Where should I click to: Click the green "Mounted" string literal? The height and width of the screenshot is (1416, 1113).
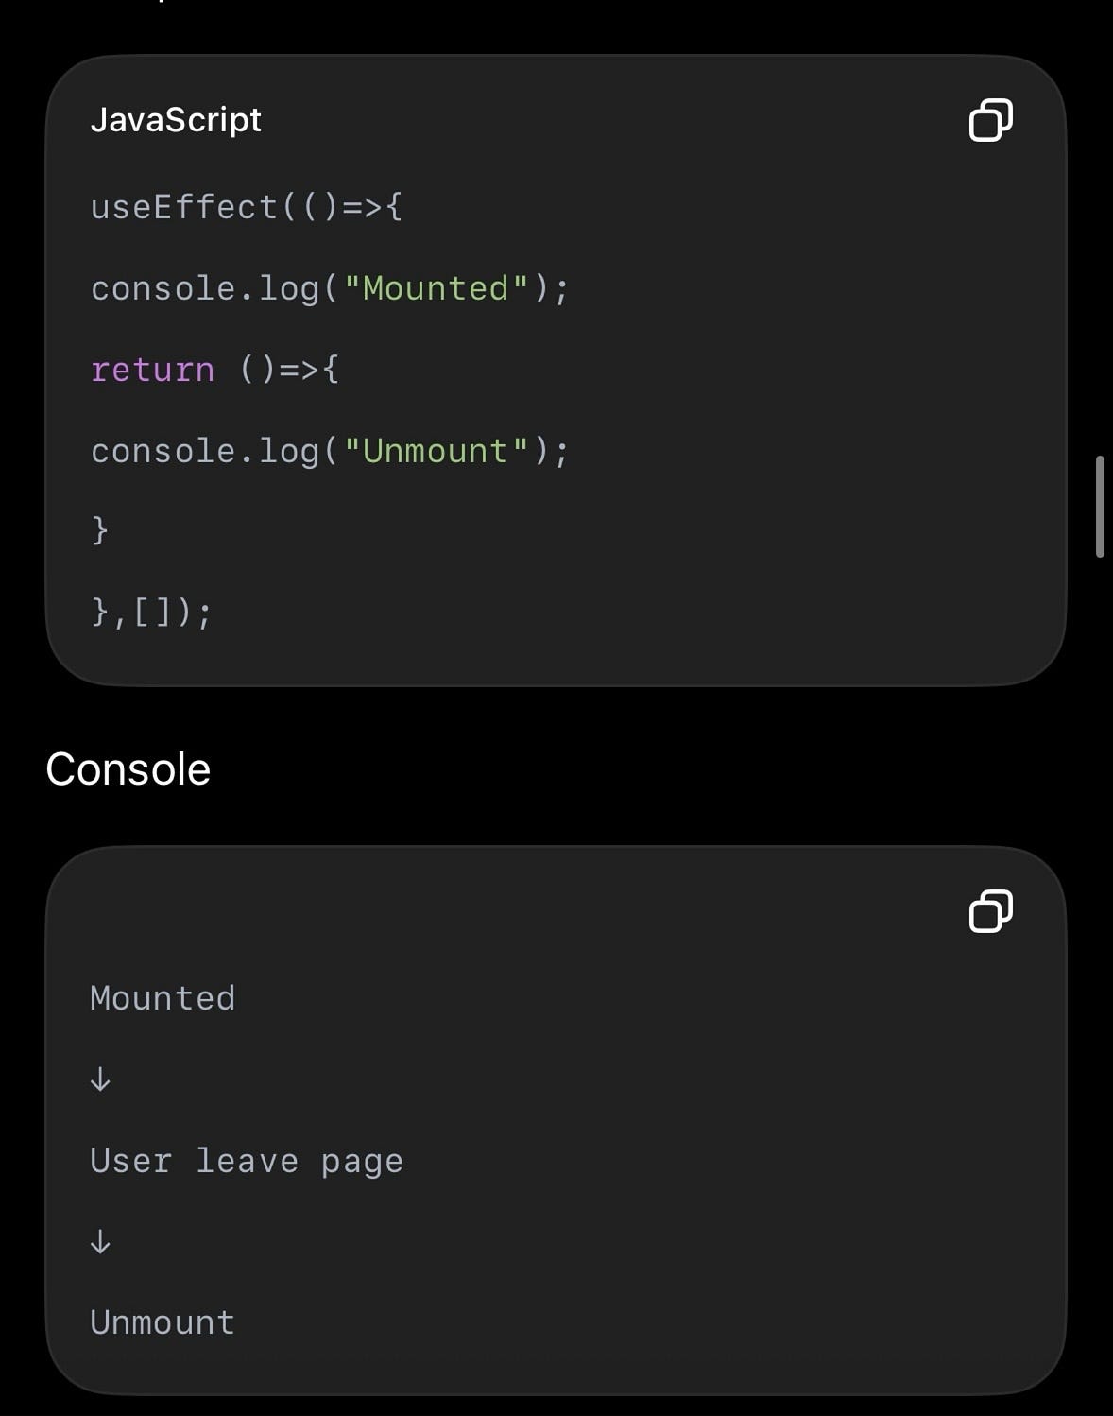pos(436,288)
